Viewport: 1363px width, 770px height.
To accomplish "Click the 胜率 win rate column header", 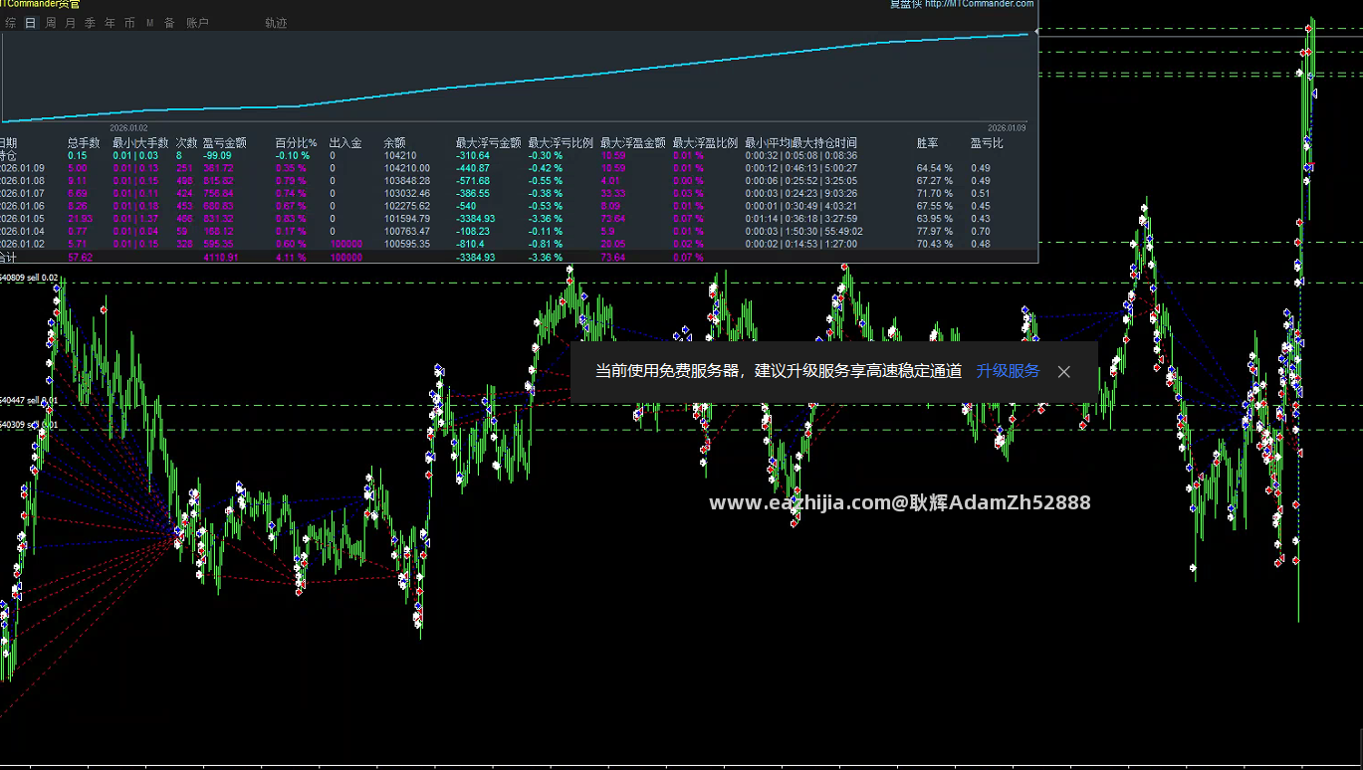I will 927,143.
